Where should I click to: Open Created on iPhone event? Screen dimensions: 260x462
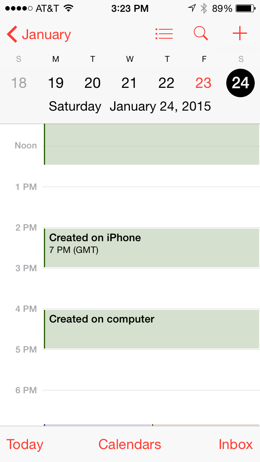pyautogui.click(x=151, y=248)
